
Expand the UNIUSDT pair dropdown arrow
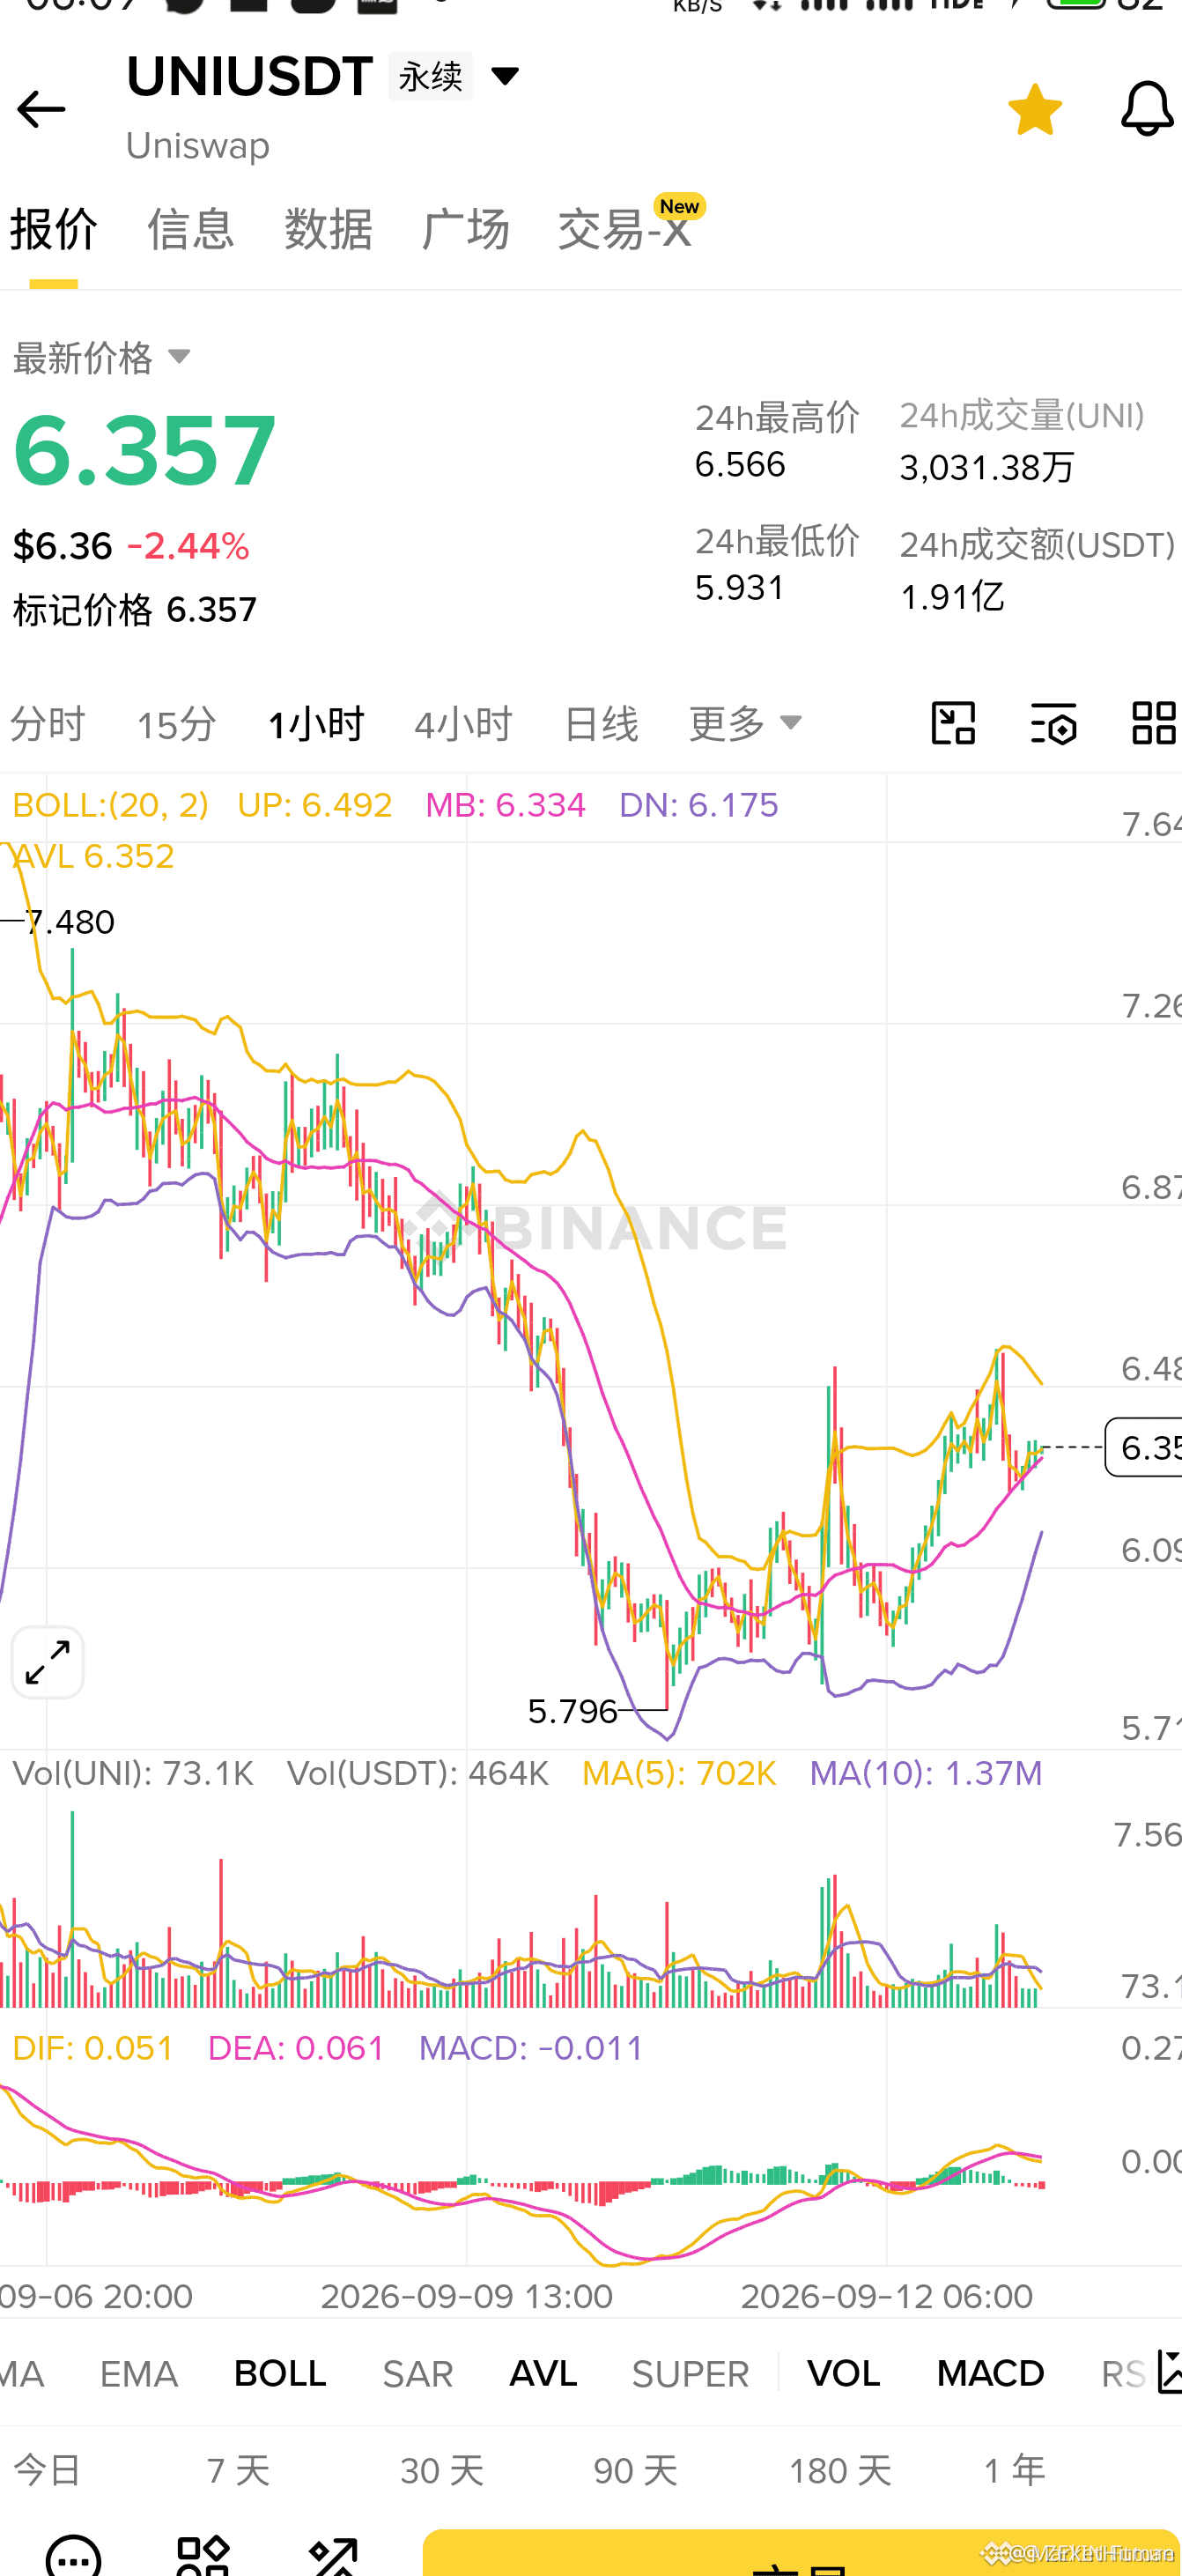[x=505, y=76]
